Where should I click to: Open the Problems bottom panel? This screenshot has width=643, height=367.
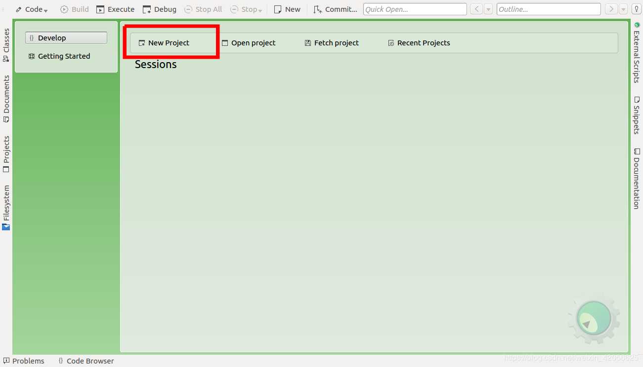click(x=24, y=361)
